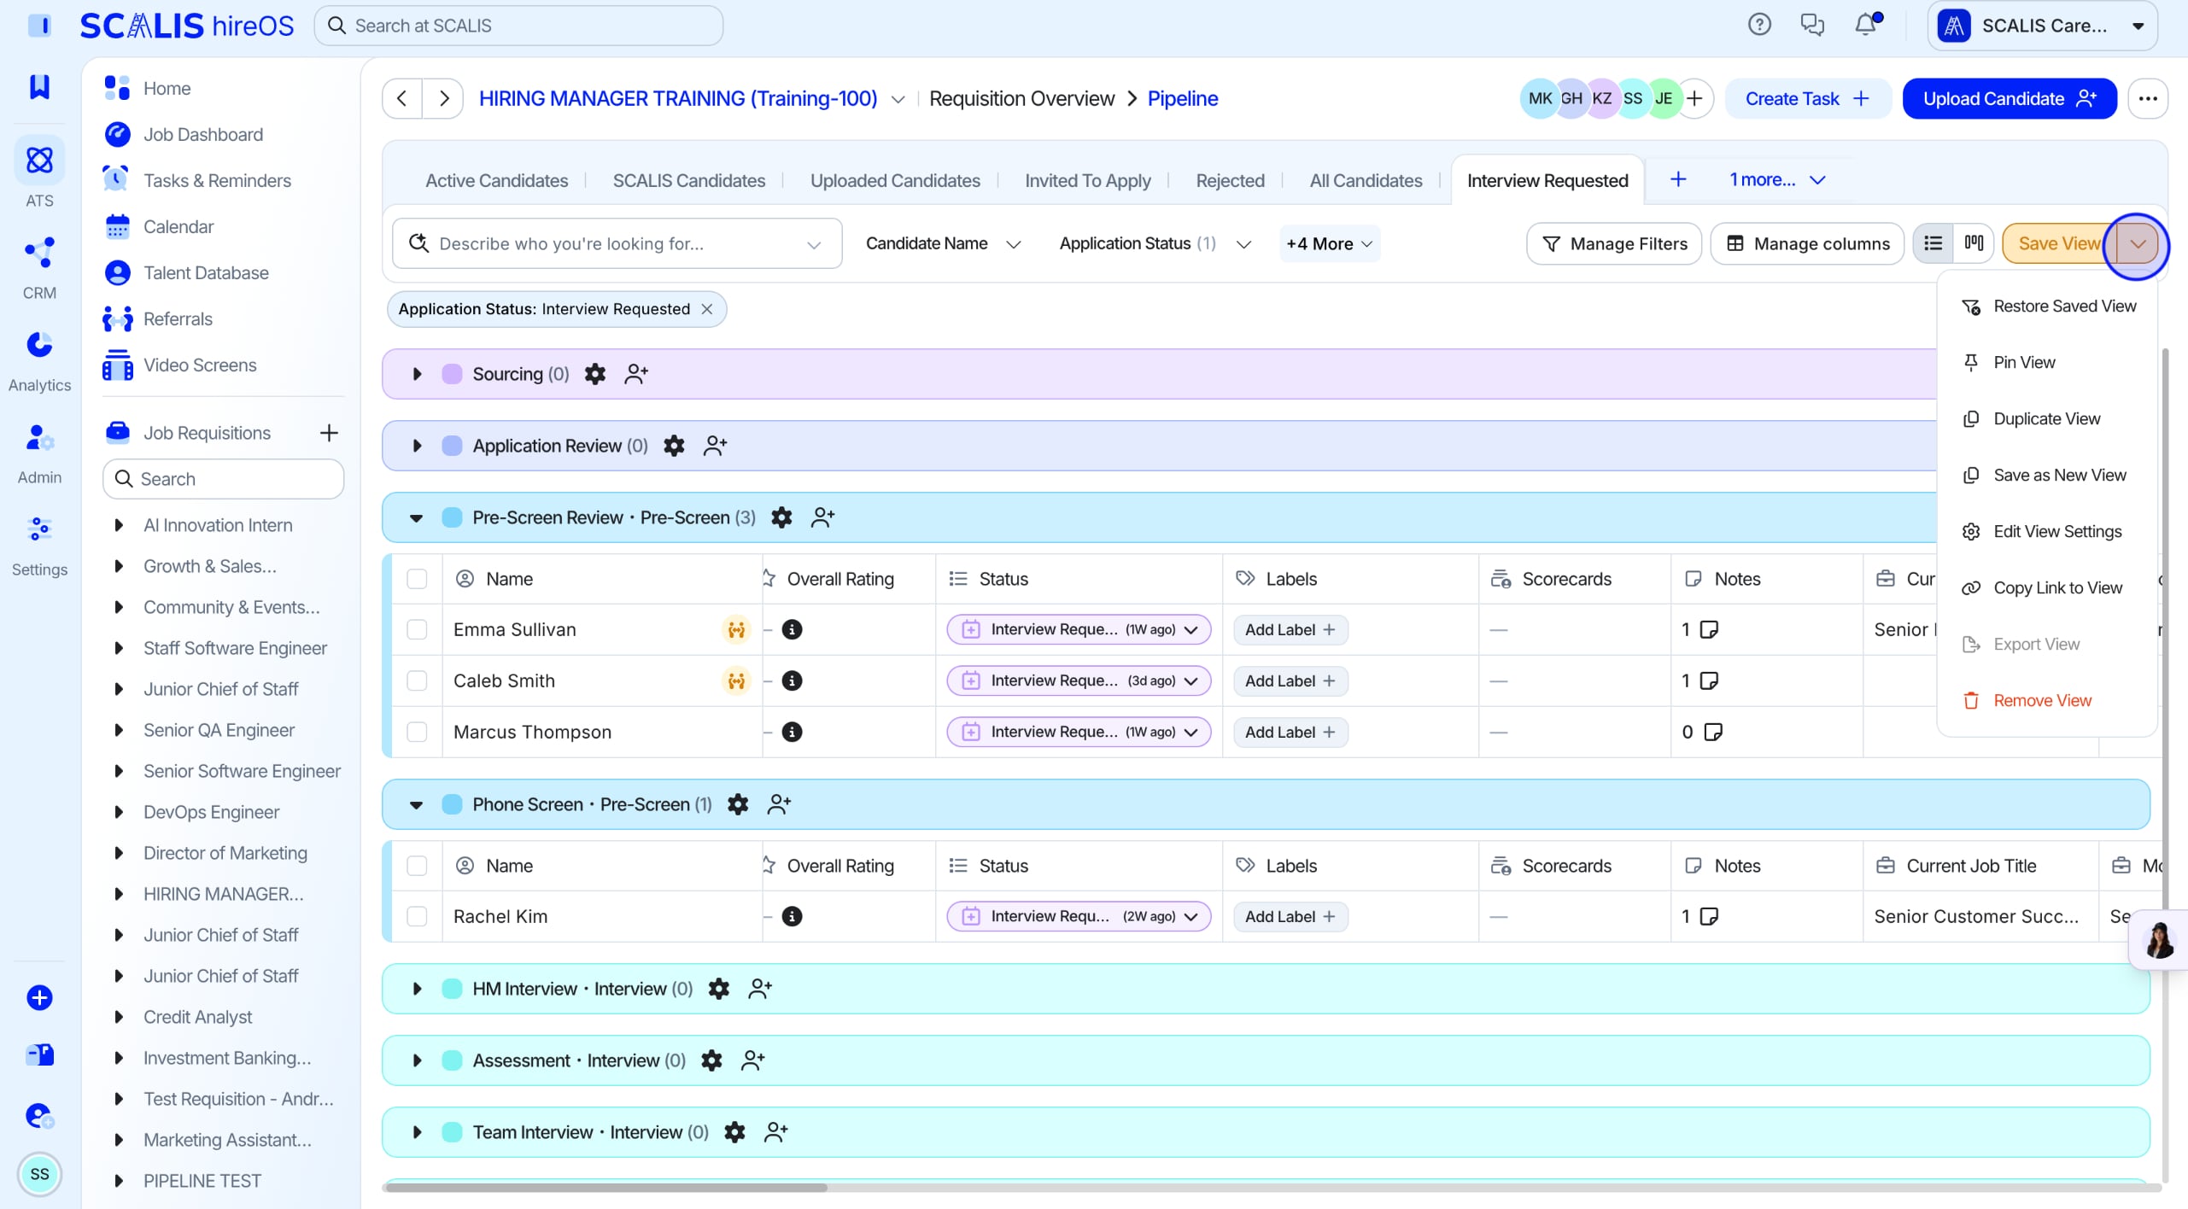2188x1209 pixels.
Task: Choose Duplicate View from menu
Action: tap(2048, 418)
